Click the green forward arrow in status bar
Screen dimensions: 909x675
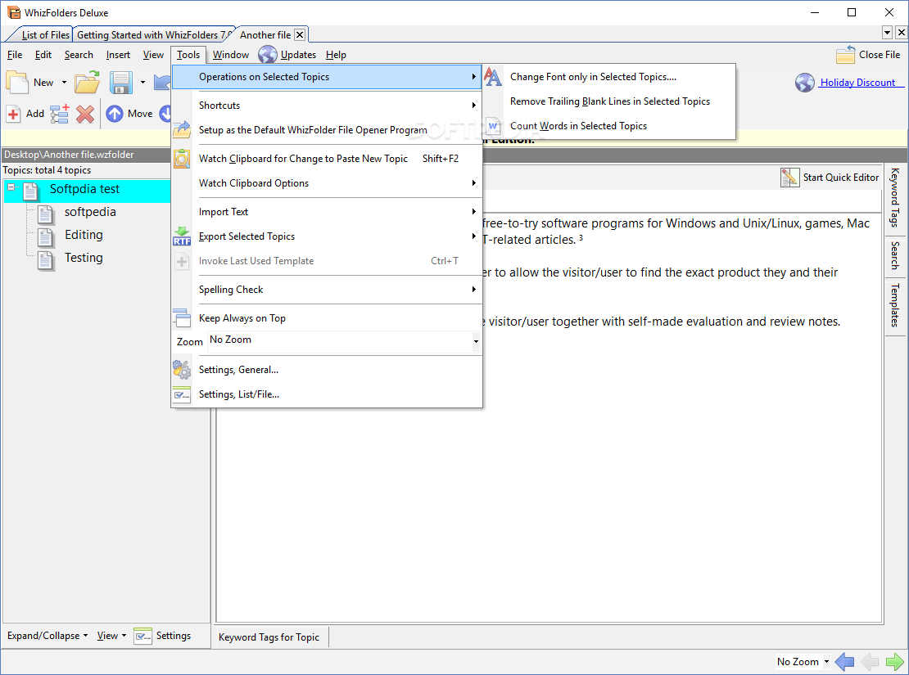point(894,661)
